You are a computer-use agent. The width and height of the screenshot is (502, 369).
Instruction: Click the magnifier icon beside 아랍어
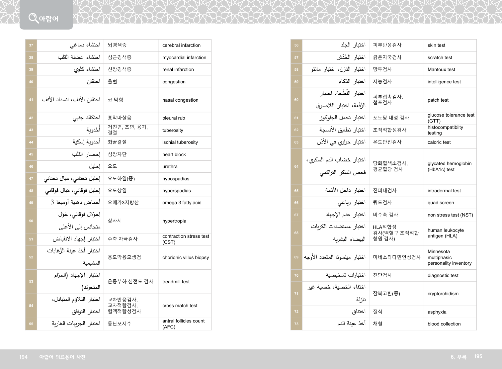click(x=33, y=18)
